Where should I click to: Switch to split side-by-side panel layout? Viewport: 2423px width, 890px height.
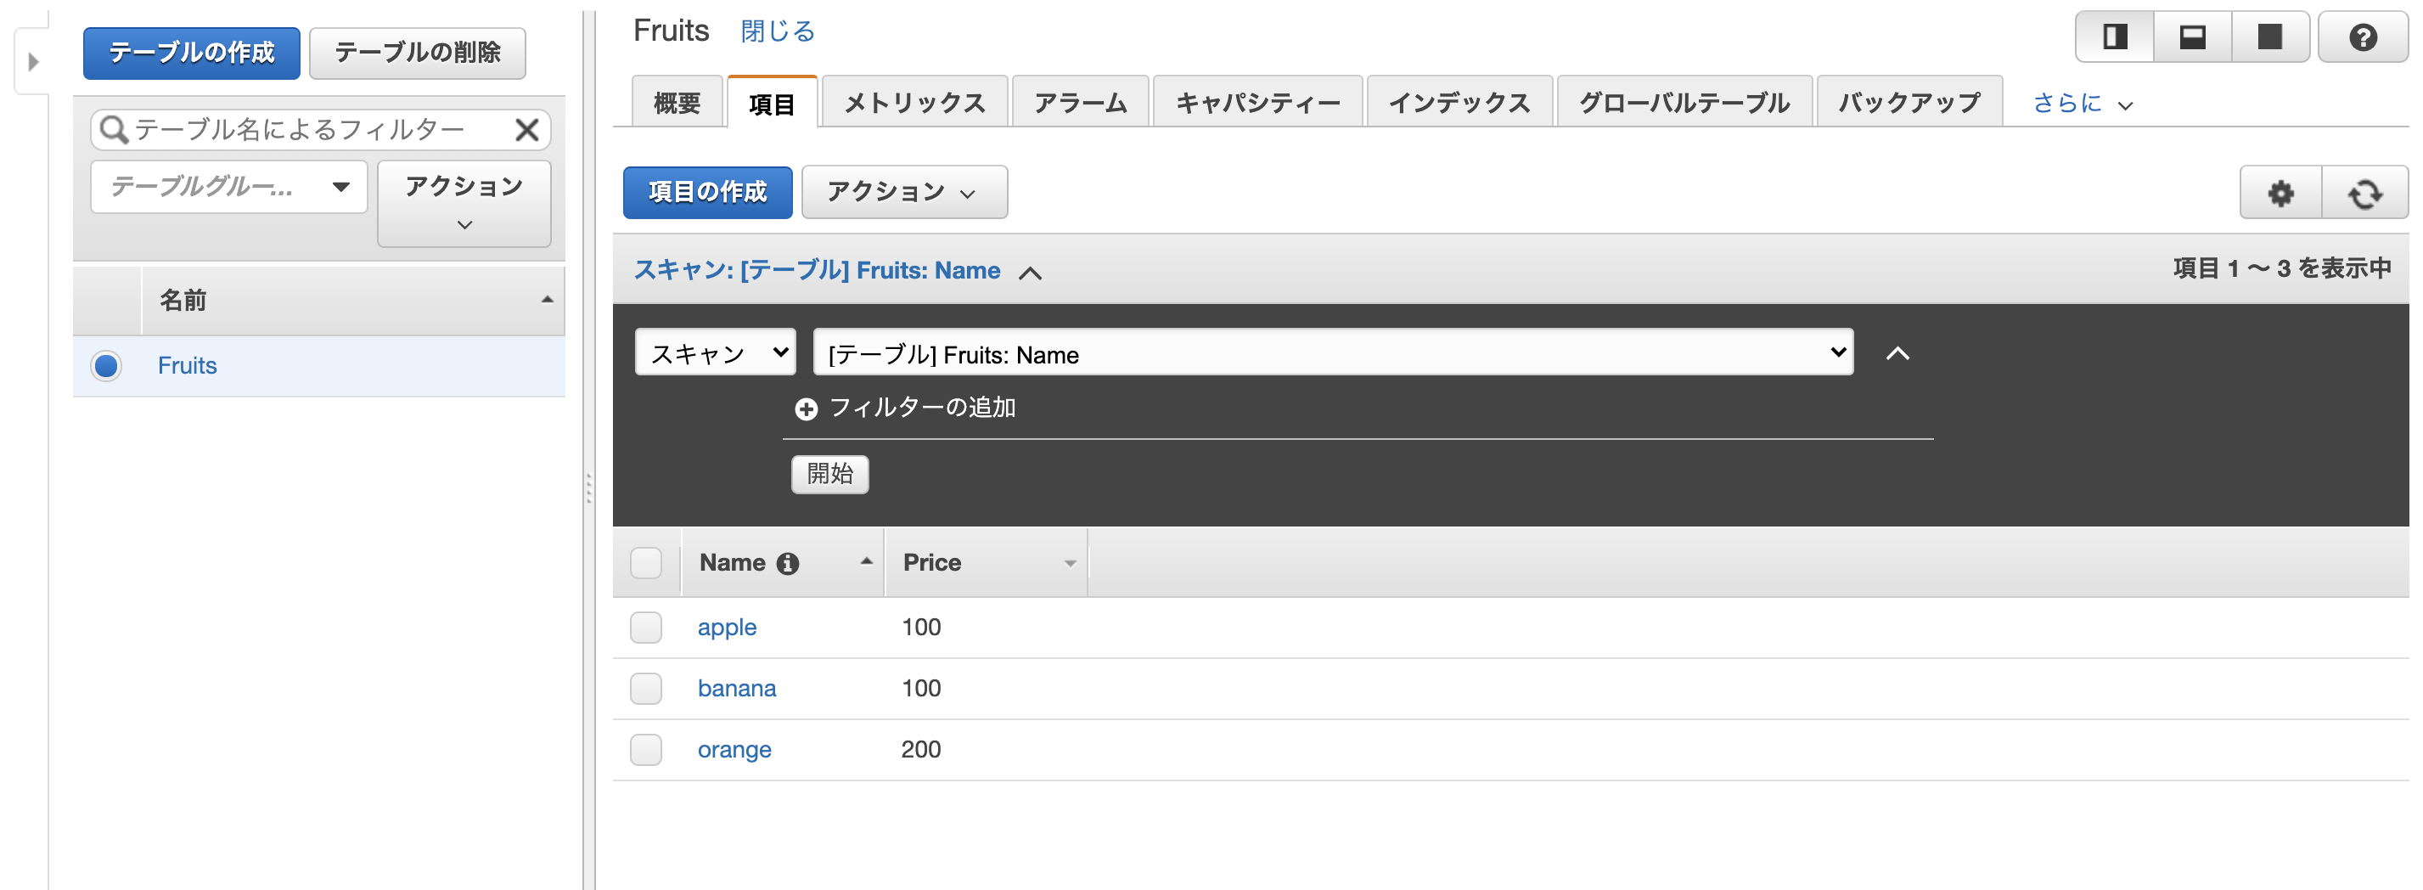coord(2115,37)
